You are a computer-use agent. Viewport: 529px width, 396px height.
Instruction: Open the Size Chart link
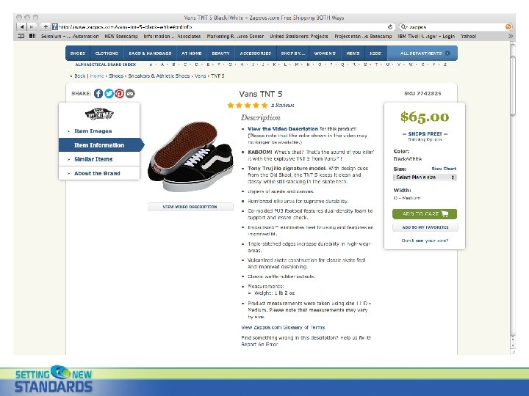tap(444, 169)
